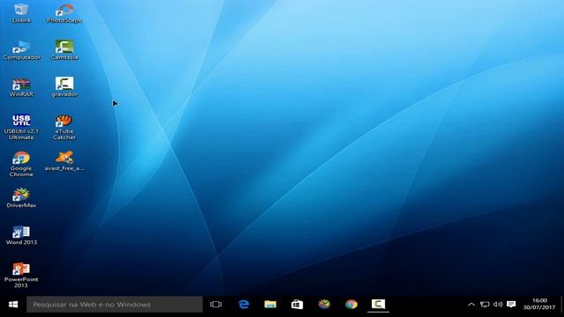Open USBUtil v2.1 Ultimate shortcut
564x317 pixels.
pos(21,127)
